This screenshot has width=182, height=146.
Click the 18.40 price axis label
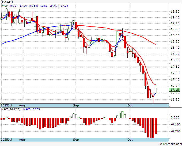pyautogui.click(x=175, y=48)
